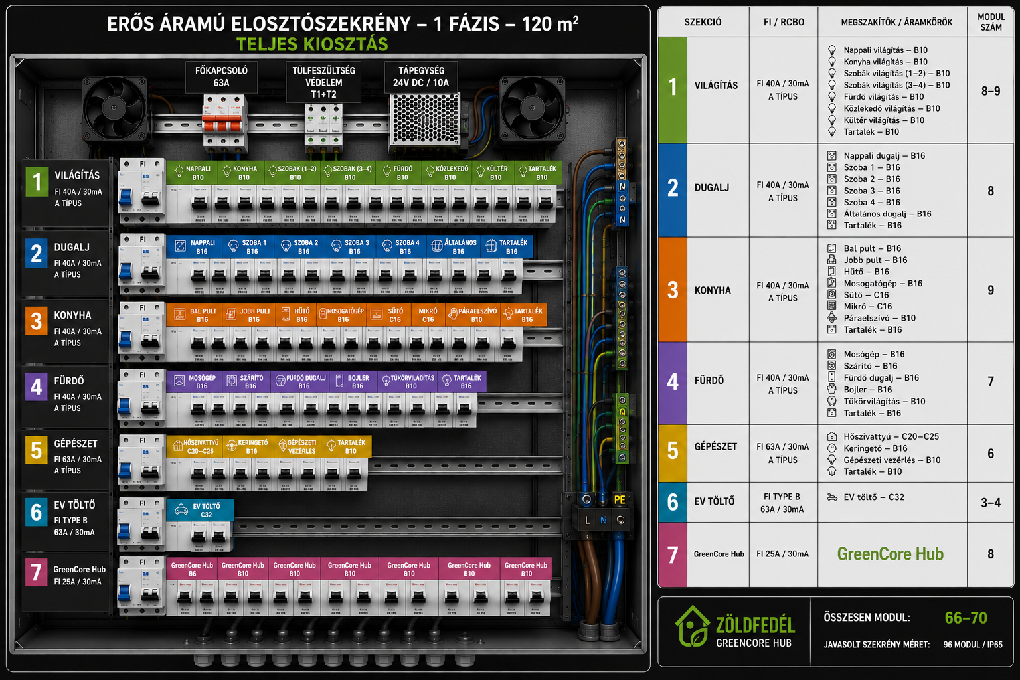Click the washer icon beside Mosógép – B16 in the table
This screenshot has height=680, width=1020.
coord(832,354)
